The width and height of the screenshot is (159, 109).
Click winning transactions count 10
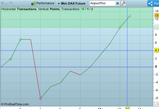pos(83,9)
